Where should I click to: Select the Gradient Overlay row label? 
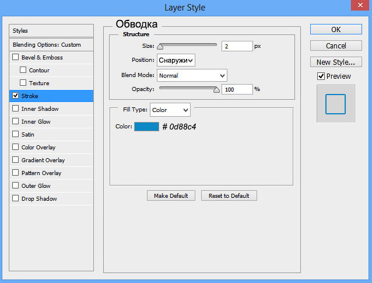pyautogui.click(x=43, y=160)
